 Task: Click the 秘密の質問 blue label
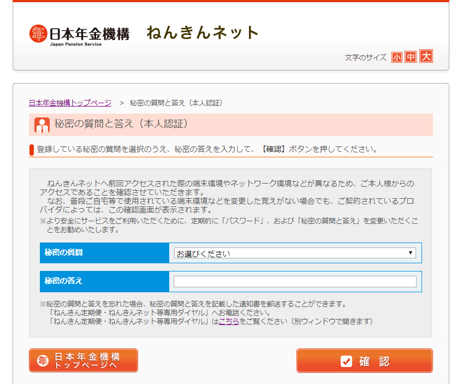point(104,253)
